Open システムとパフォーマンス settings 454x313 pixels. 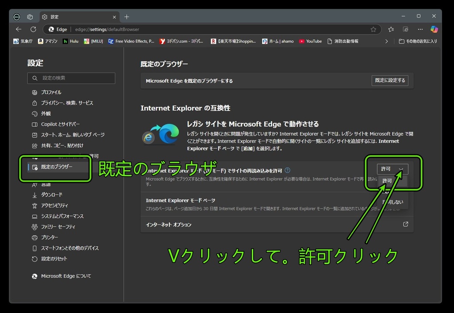point(58,216)
